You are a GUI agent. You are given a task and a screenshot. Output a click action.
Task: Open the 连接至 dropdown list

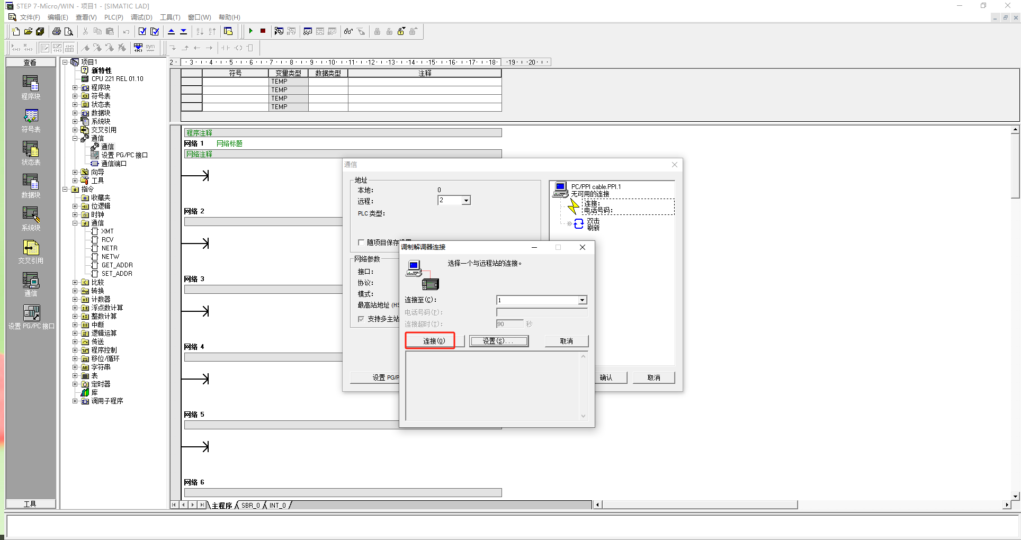click(x=583, y=300)
